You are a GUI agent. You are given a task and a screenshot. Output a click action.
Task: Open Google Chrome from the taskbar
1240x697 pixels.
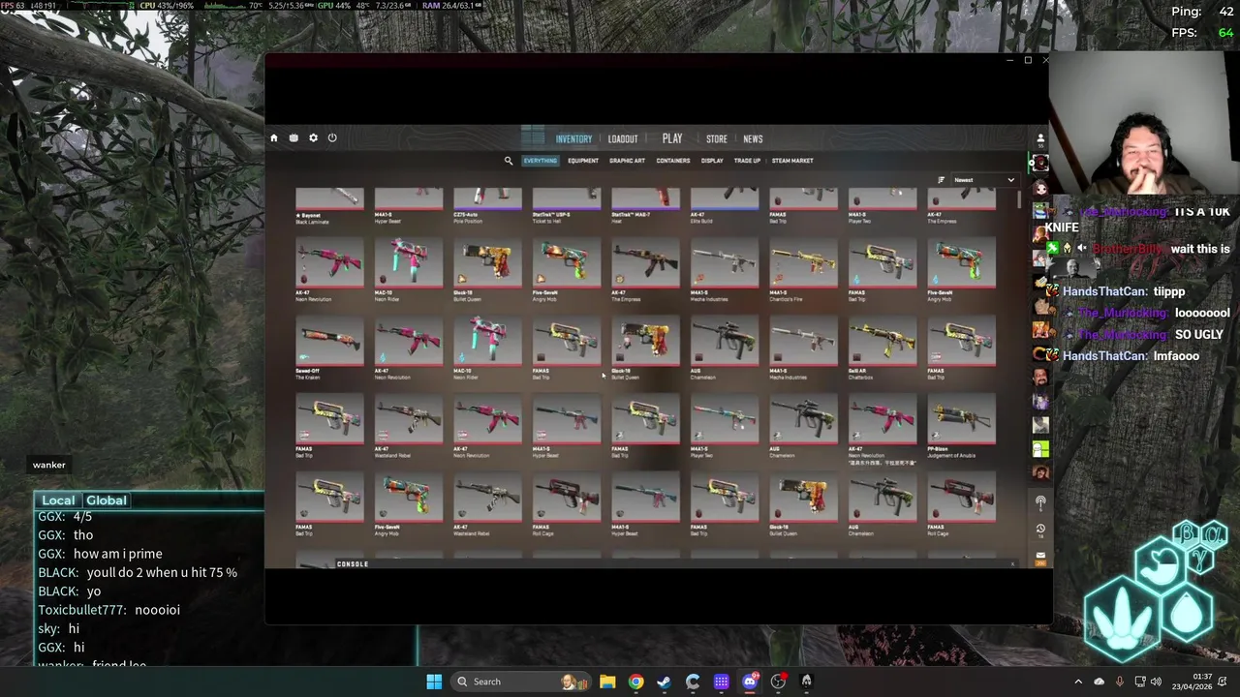pyautogui.click(x=635, y=682)
